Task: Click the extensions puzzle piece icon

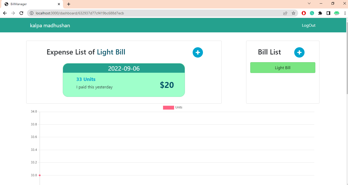Action: pos(320,13)
